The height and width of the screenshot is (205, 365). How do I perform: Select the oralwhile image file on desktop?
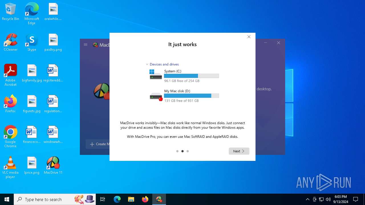click(x=53, y=12)
